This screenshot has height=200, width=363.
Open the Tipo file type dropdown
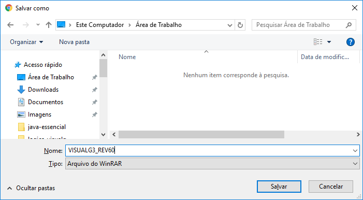tap(212, 164)
